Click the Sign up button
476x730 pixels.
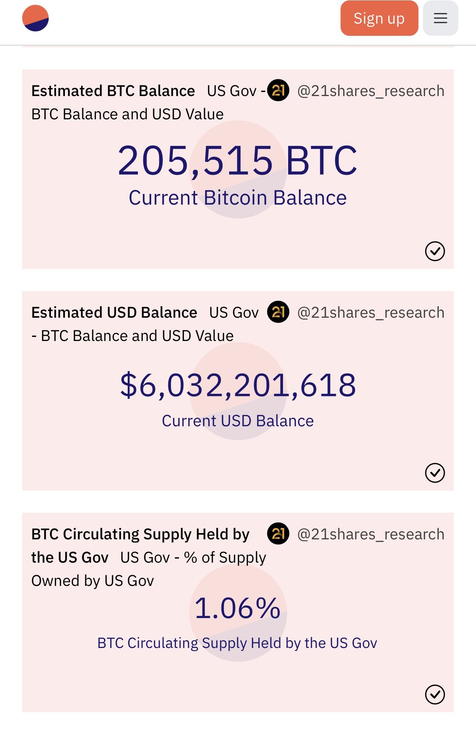[x=379, y=18]
